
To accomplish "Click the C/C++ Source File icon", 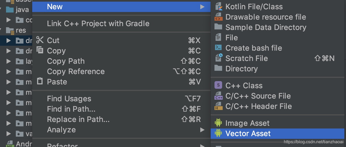I will click(218, 96).
